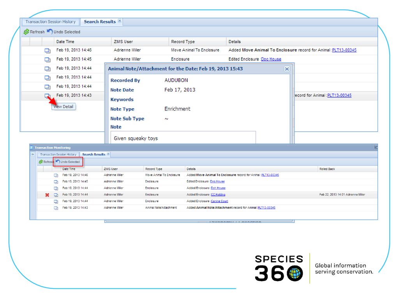Open view detail icon for lower 14:46 row
Image resolution: width=399 pixels, height=299 pixels.
[x=56, y=175]
